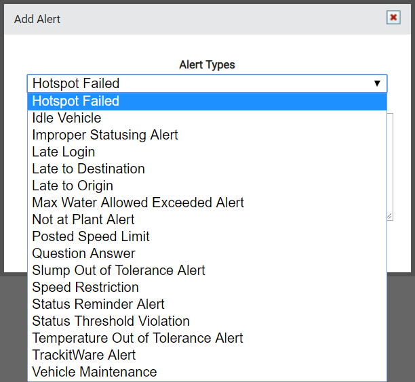Select Vehicle Maintenance alert type
This screenshot has height=382, width=415.
[207, 372]
